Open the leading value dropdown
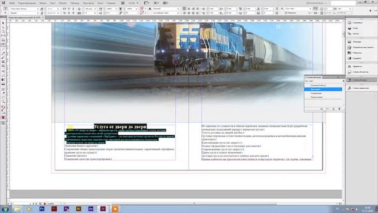This screenshot has height=213, width=378. [58, 13]
